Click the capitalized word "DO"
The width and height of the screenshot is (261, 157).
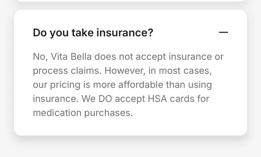[105, 99]
